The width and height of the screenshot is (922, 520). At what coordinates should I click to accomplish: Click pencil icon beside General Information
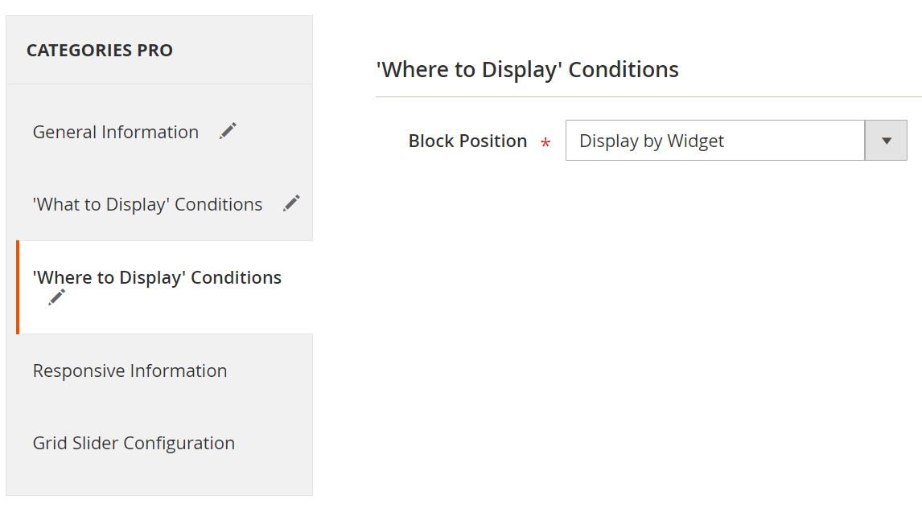(228, 131)
